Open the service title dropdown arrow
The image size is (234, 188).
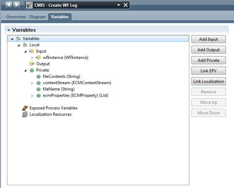(119, 5)
